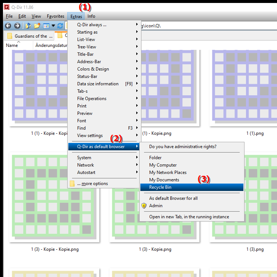This screenshot has height=277, width=277.
Task: Click the folder icon beside more options
Action: [x=72, y=184]
